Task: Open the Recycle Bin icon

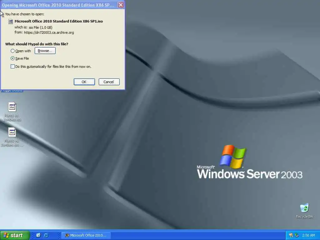Action: (304, 211)
